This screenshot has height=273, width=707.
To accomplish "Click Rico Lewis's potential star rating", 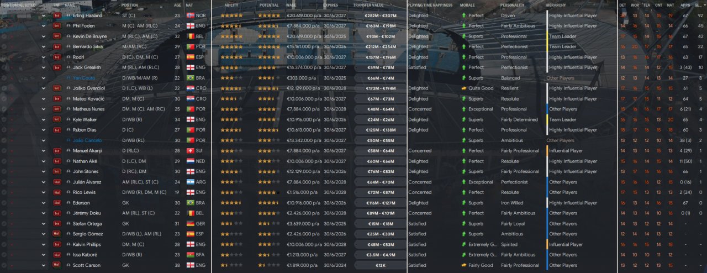I will tap(269, 192).
